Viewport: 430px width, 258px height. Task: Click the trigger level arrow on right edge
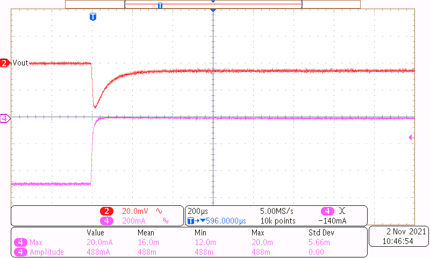411,138
